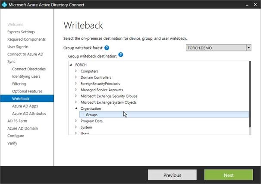This screenshot has width=261, height=184.
Task: Go to Azure AD Domain step
Action: tap(22, 128)
